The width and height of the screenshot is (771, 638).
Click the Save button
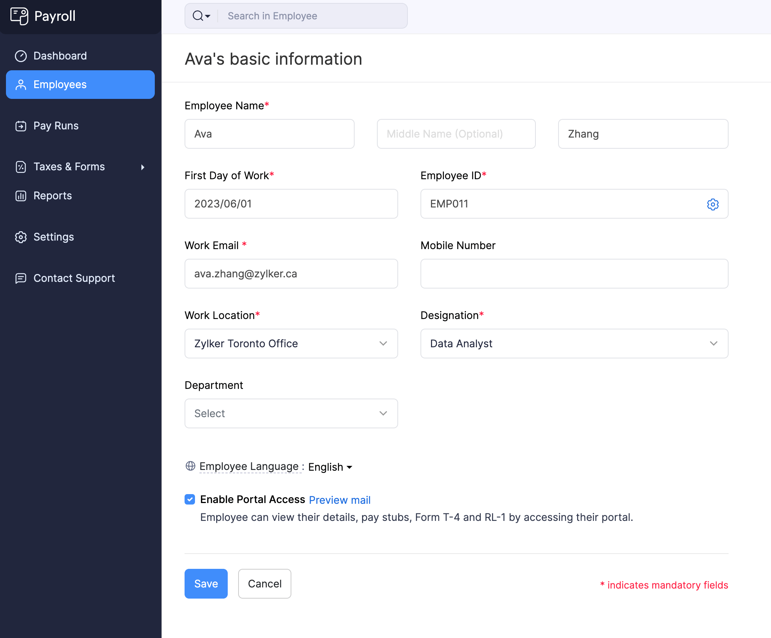pos(206,584)
